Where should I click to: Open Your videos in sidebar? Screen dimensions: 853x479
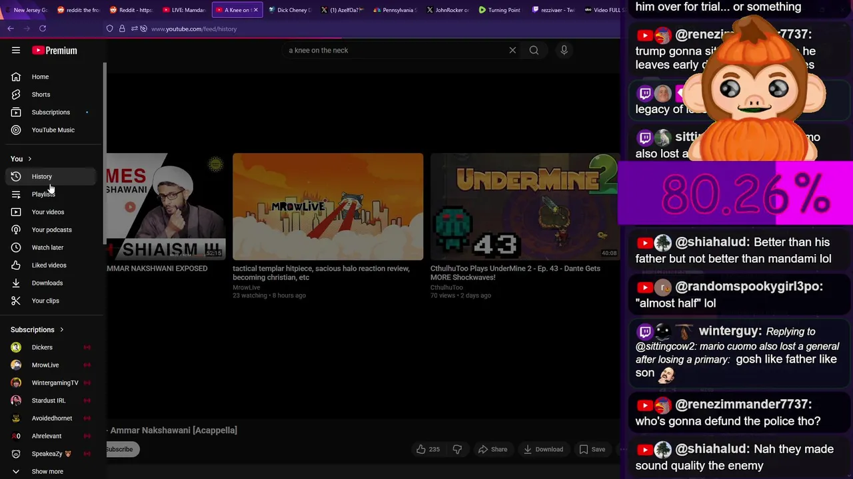point(52,212)
